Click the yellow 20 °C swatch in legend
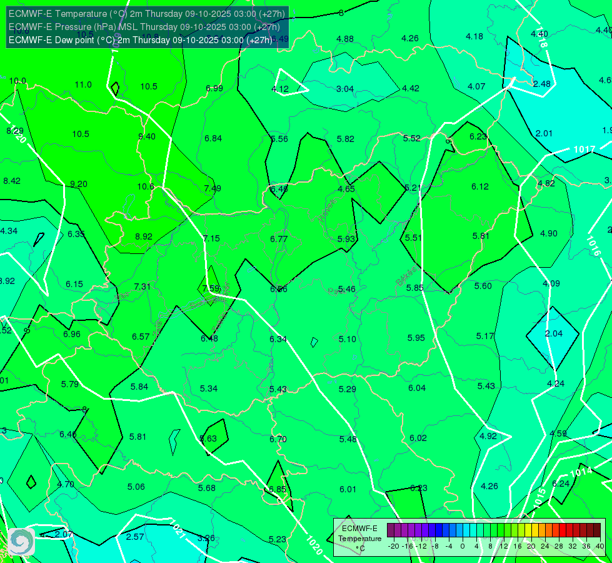Viewport: 612px width, 563px height. click(528, 530)
